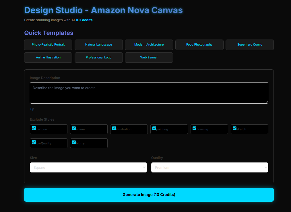Toggle the anime exclude checkbox

point(74,128)
